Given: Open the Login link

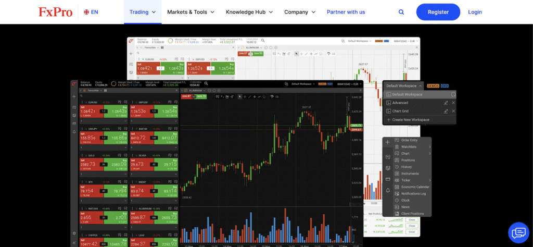Looking at the screenshot, I should pyautogui.click(x=475, y=12).
